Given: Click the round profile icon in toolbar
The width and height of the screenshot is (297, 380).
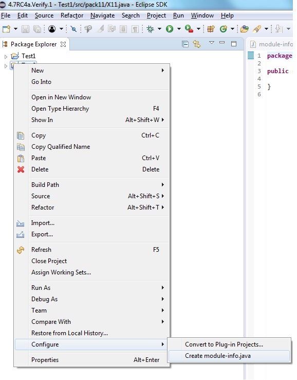Looking at the screenshot, I should [x=52, y=29].
